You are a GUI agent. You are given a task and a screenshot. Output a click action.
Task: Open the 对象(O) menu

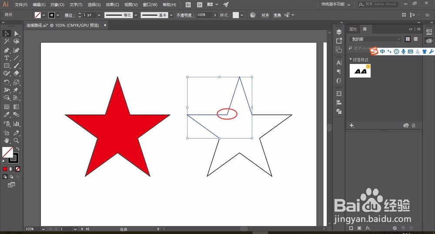(x=57, y=5)
